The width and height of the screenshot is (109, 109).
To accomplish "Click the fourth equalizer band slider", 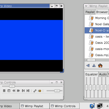I will click(x=98, y=87).
